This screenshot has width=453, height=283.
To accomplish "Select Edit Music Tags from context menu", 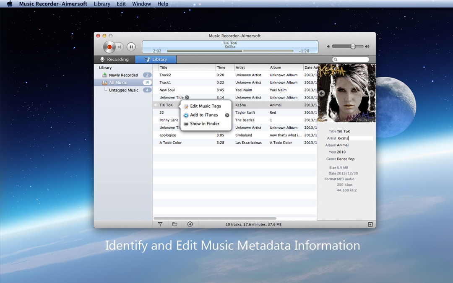I will pyautogui.click(x=205, y=106).
